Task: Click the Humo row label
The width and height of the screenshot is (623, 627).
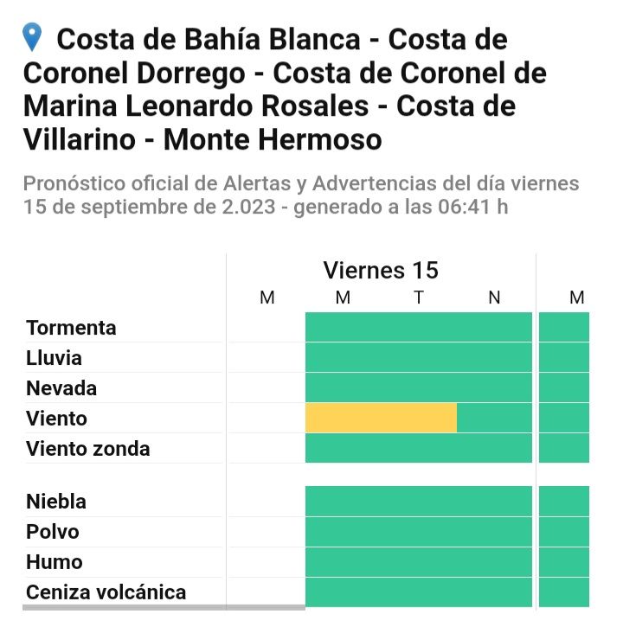Action: [x=54, y=562]
